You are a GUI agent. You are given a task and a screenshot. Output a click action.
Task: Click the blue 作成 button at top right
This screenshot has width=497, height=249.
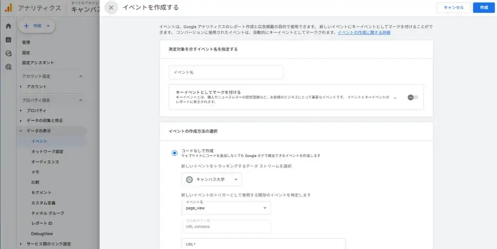pyautogui.click(x=484, y=8)
